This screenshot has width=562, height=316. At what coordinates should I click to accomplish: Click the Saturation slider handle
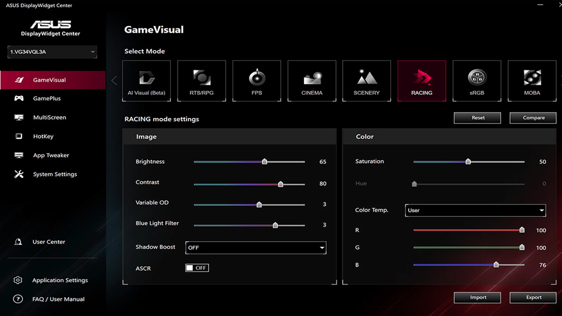click(468, 161)
